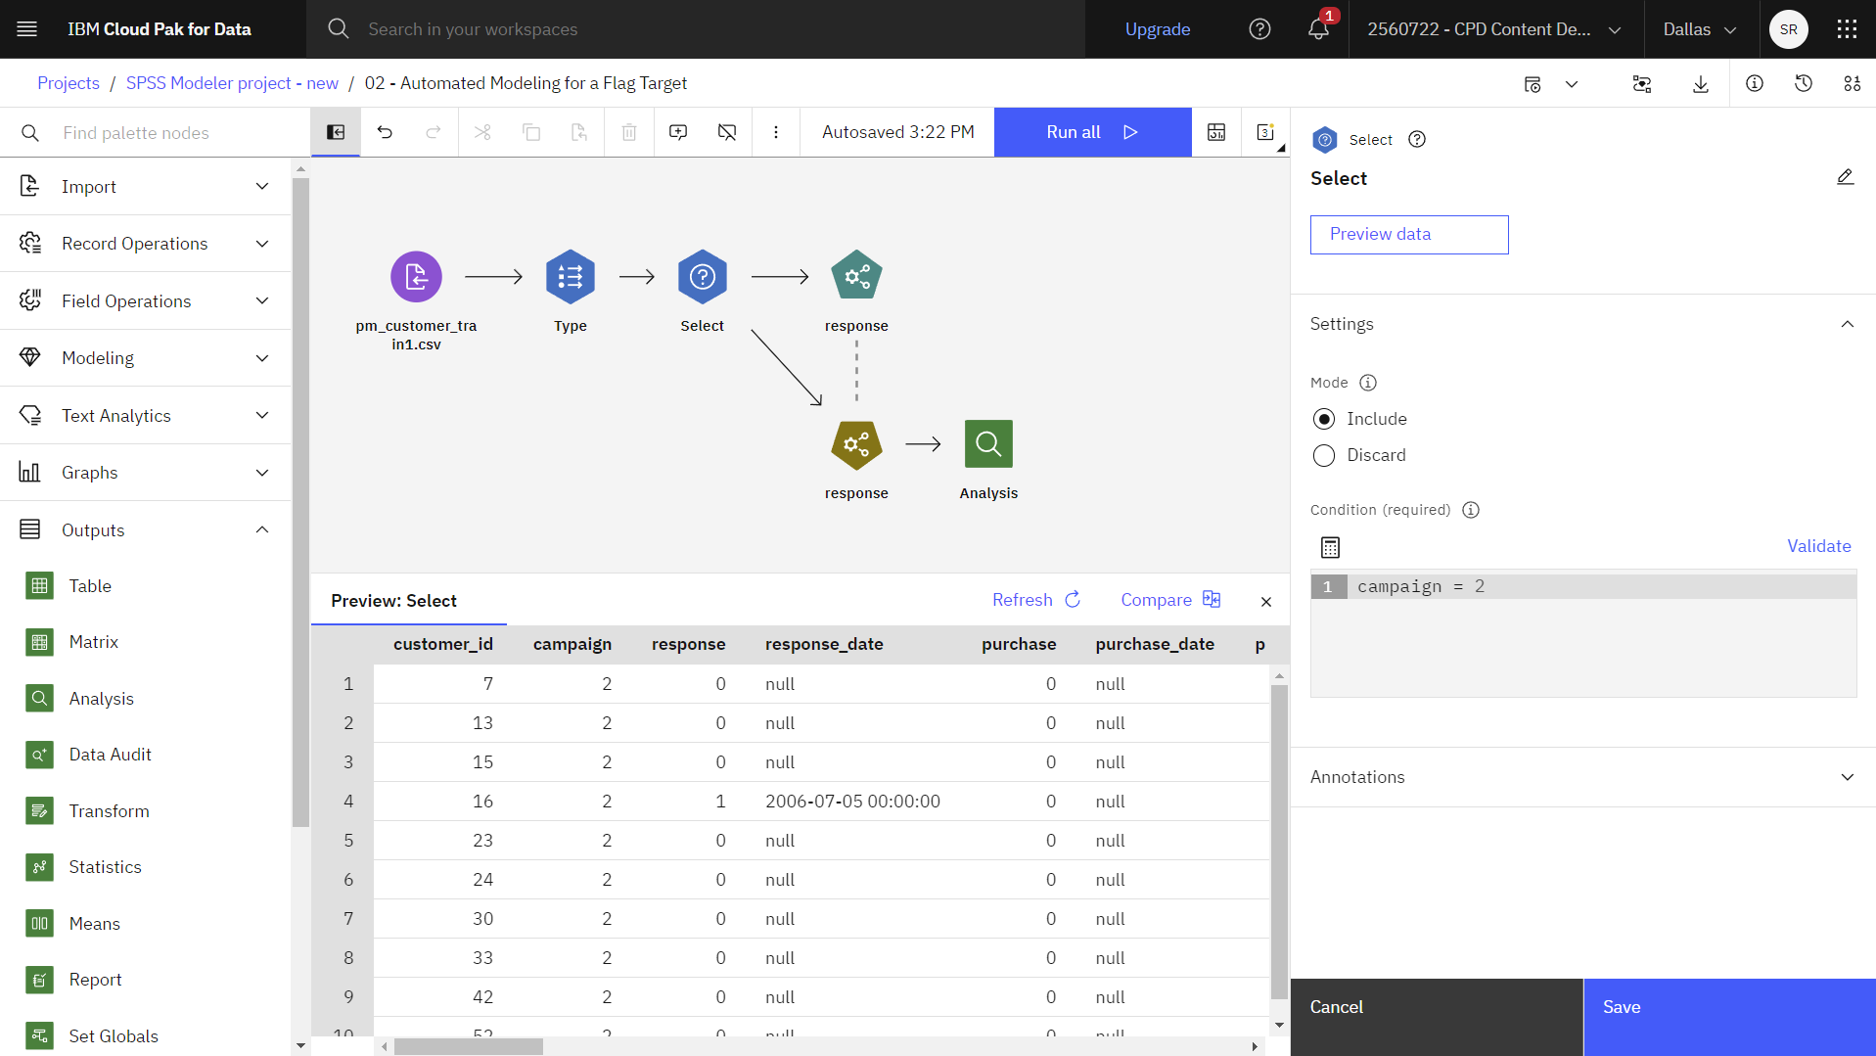The width and height of the screenshot is (1876, 1056).
Task: Open SPSS Modeler project - new breadcrumb
Action: point(232,83)
